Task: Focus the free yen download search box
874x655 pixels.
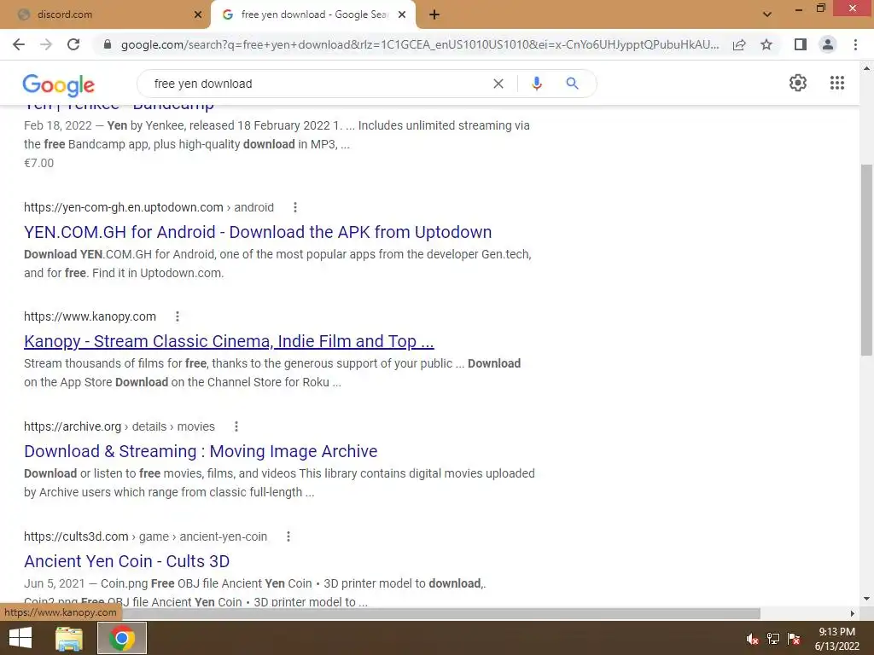Action: (x=318, y=84)
